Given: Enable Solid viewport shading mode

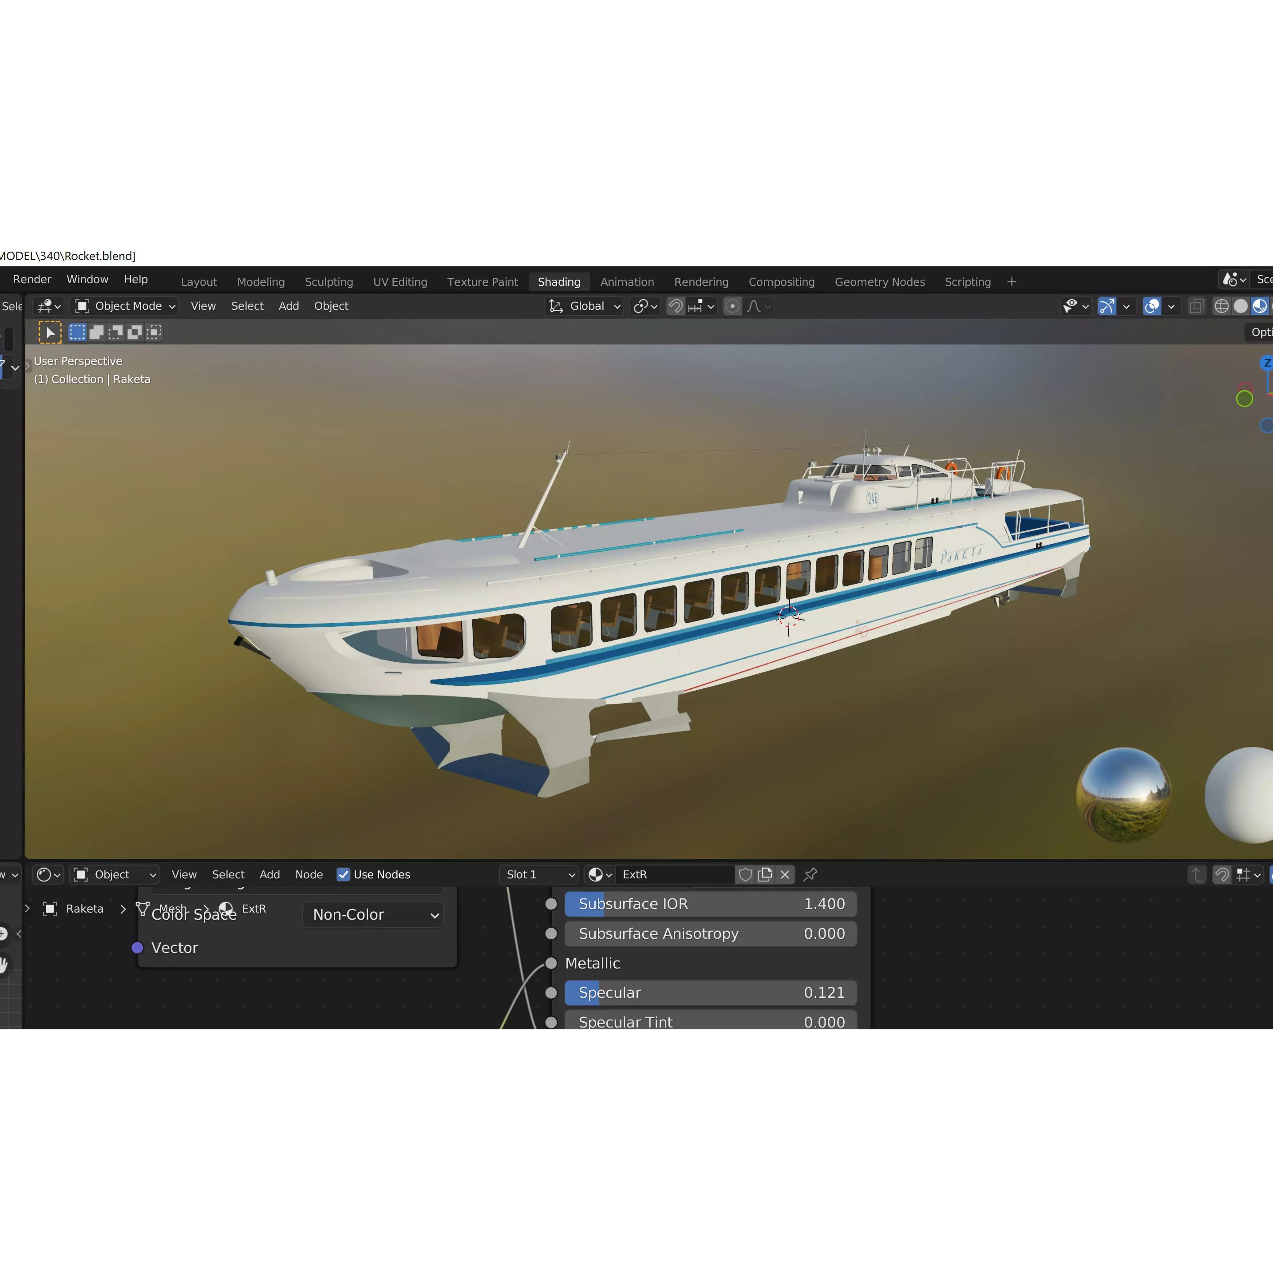Looking at the screenshot, I should (1241, 306).
